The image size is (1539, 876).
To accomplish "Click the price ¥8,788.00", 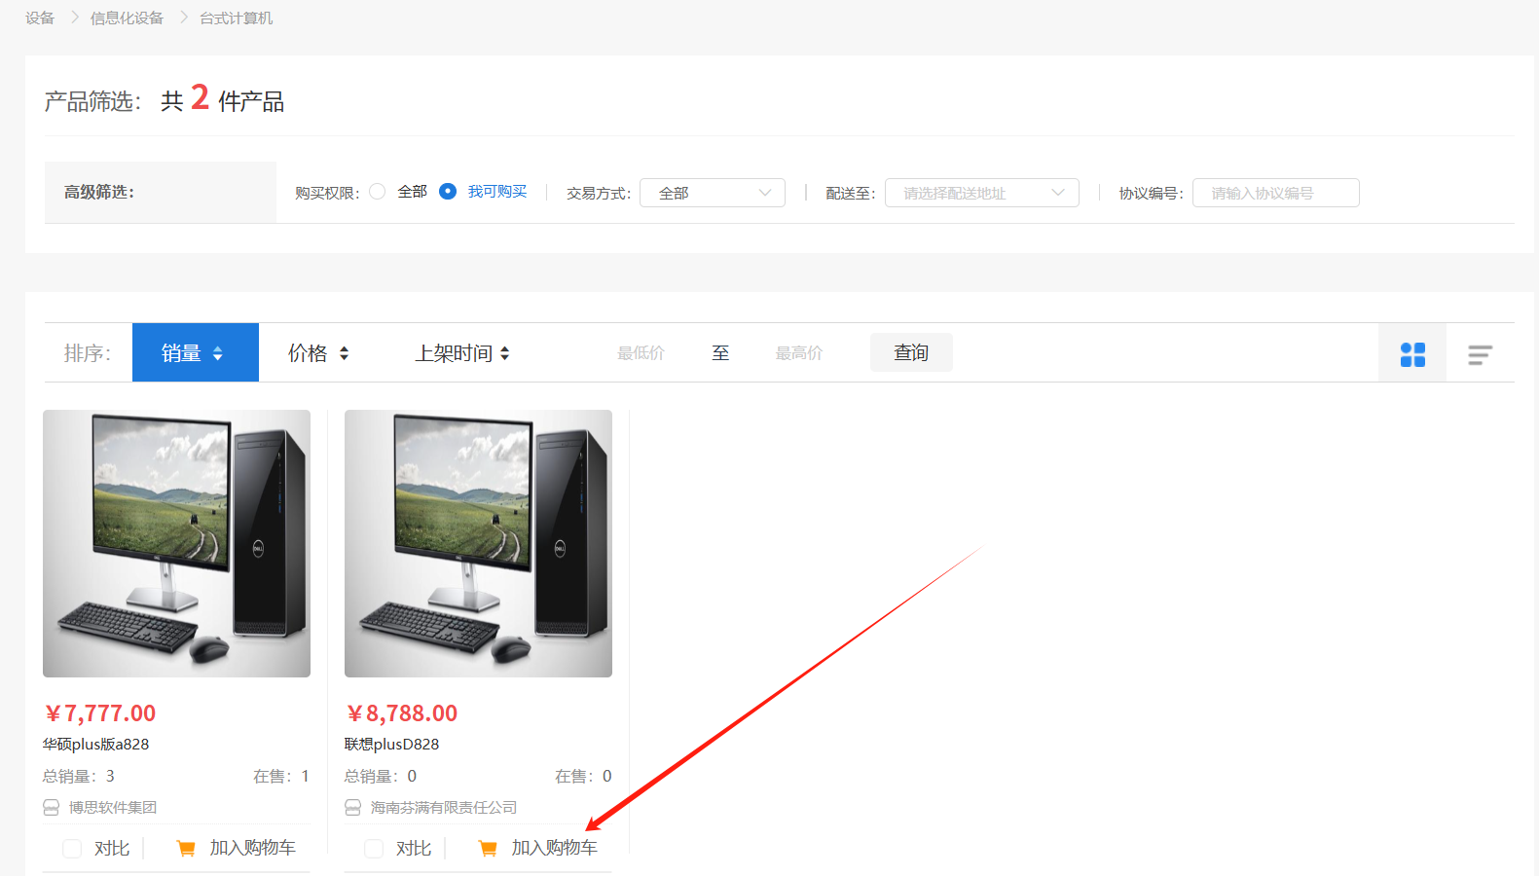I will 402,713.
